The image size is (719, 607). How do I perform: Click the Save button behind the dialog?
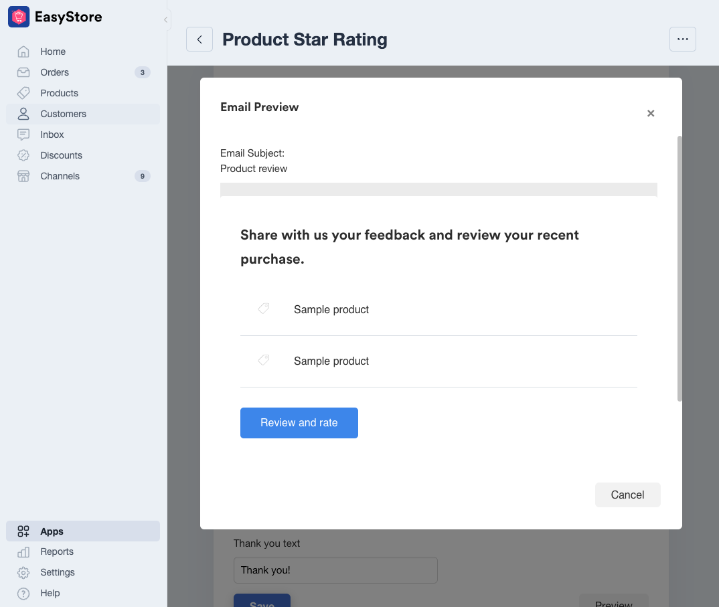click(262, 600)
